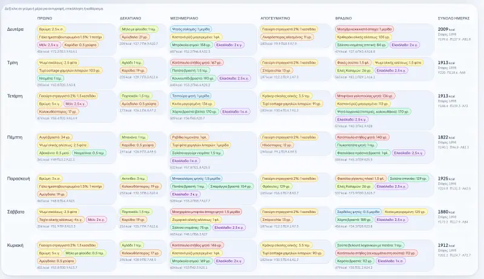This screenshot has width=484, height=279.
Task: Select the Μπιφτέκια γαλοπούλας ψητά 136 γρ. chip
Action: coord(365,96)
